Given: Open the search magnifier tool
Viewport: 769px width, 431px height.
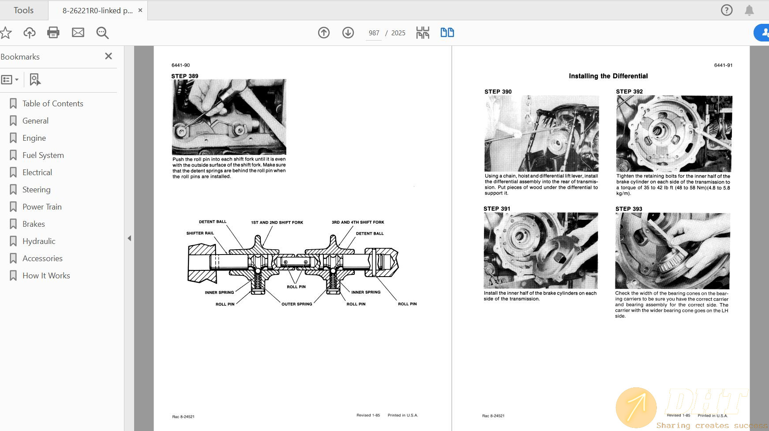Looking at the screenshot, I should [x=102, y=32].
